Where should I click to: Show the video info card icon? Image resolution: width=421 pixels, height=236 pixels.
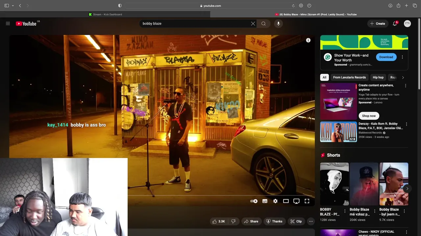click(308, 40)
